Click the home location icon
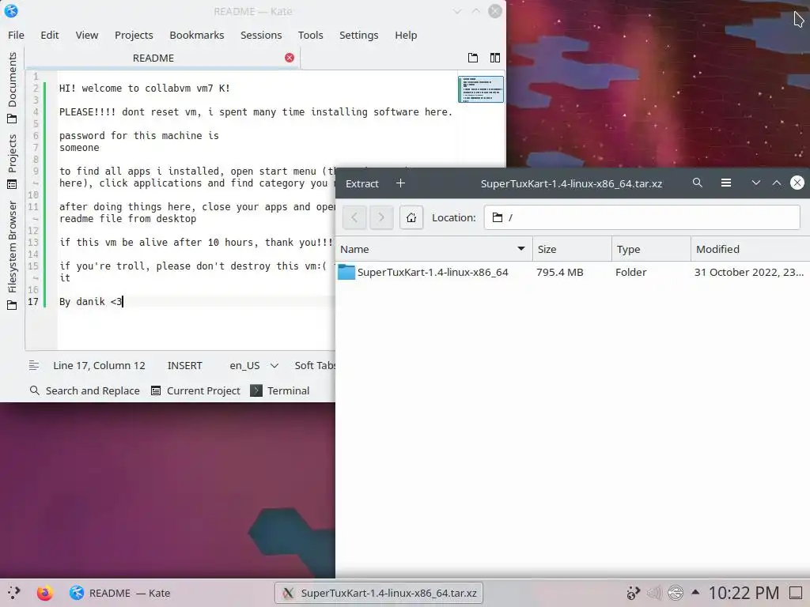This screenshot has width=810, height=607. [411, 217]
